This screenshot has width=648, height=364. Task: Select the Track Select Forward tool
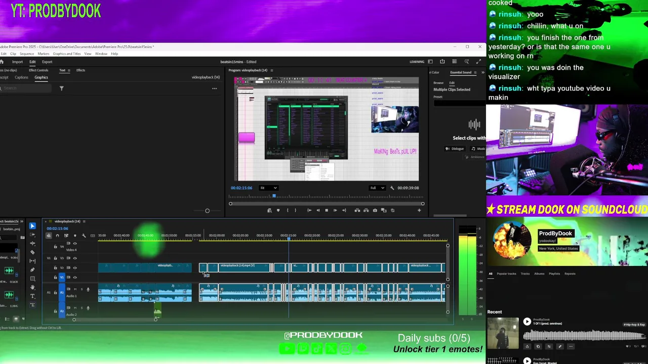click(32, 235)
